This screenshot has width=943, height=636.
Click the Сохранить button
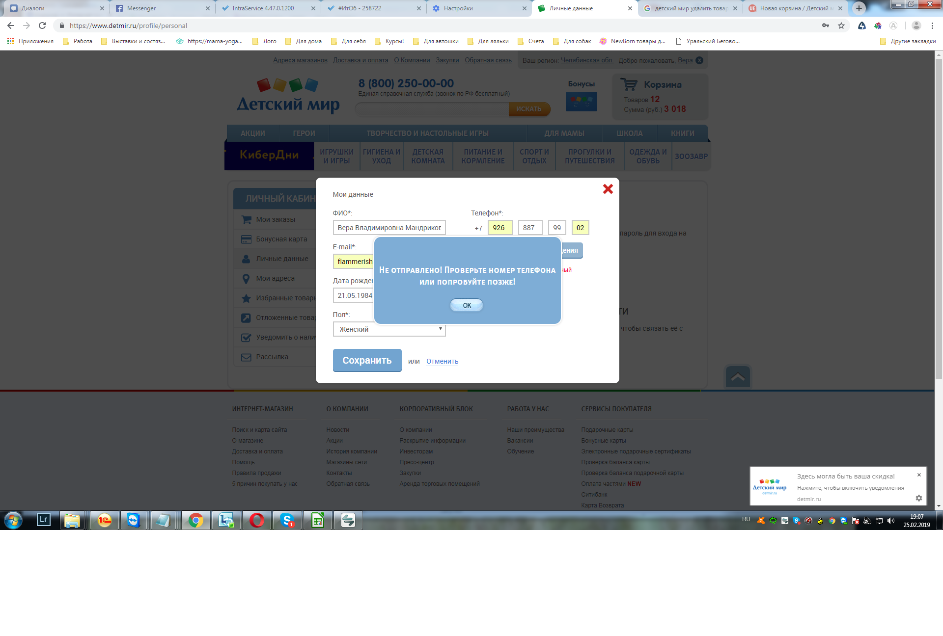367,360
